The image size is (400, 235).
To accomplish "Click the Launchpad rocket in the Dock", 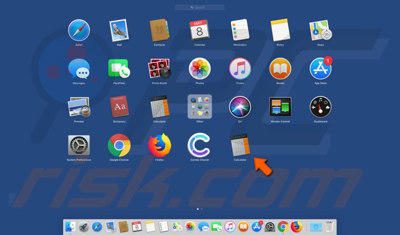I will [84, 226].
